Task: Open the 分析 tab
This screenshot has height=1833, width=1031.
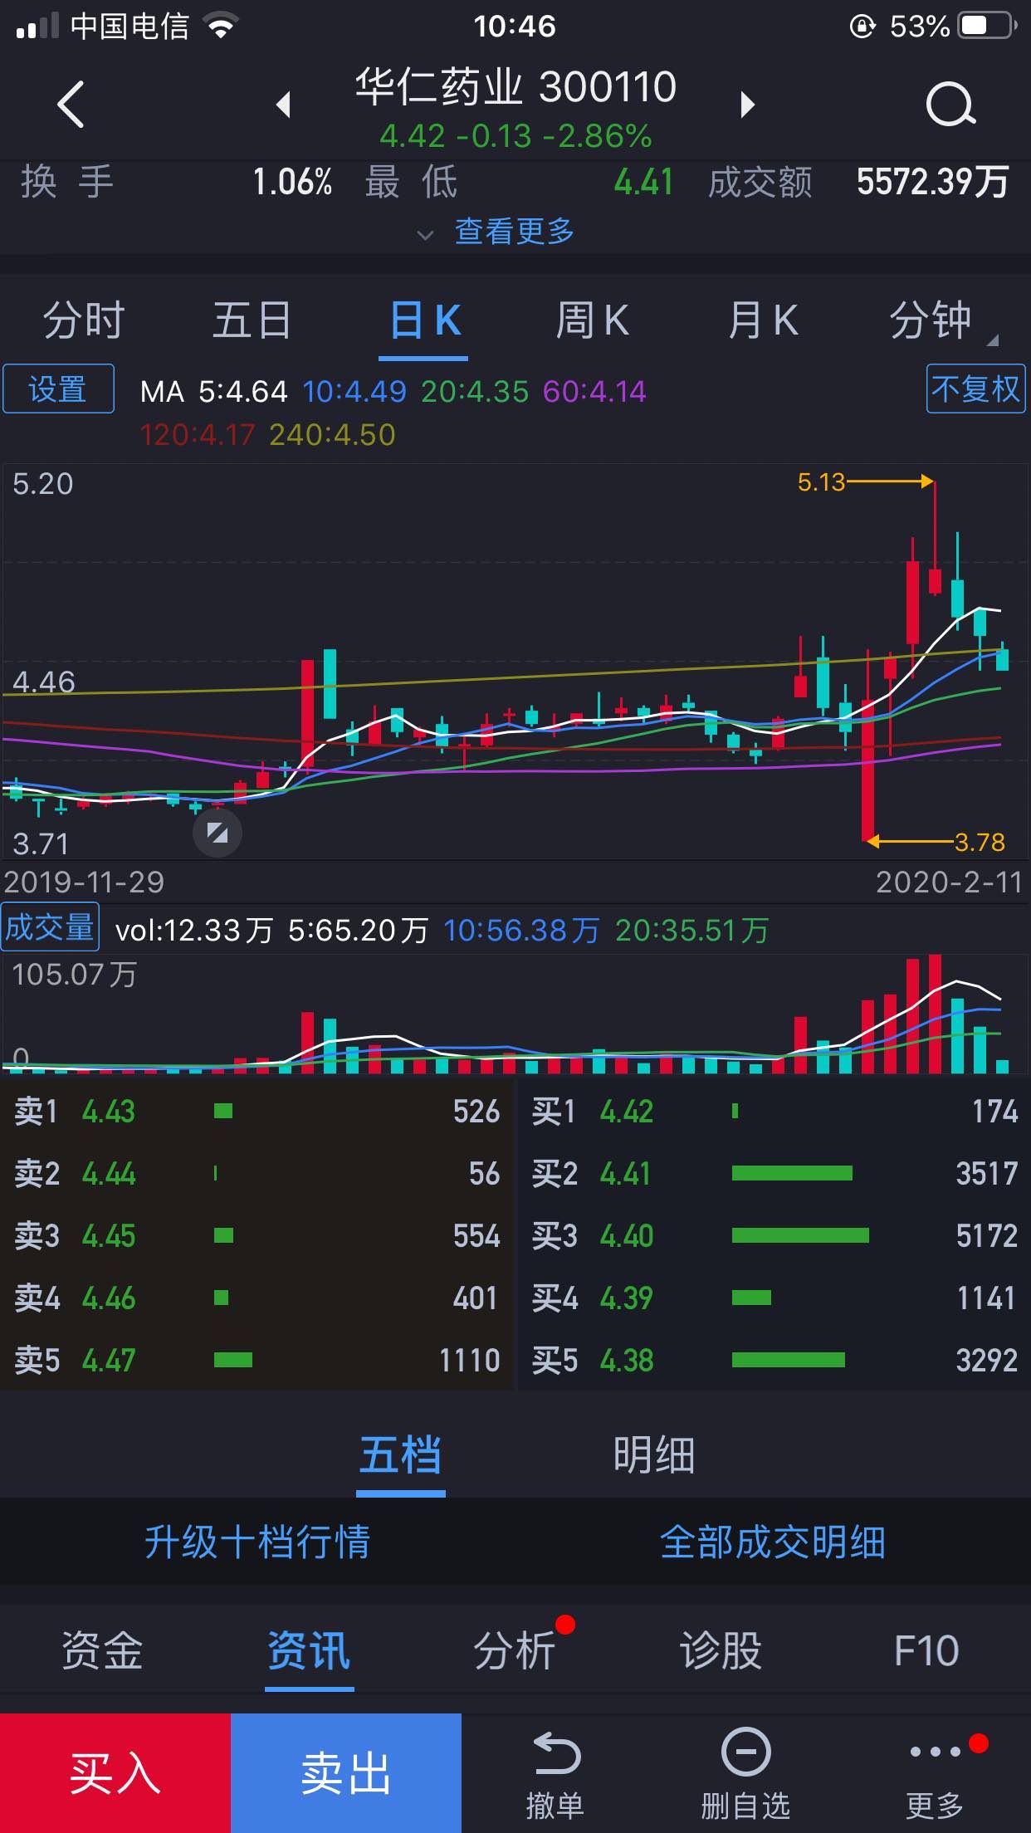Action: click(x=515, y=1650)
